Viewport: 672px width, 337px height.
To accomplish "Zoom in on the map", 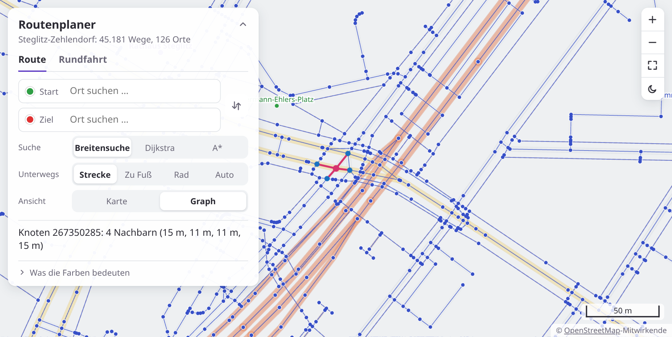I will tap(652, 20).
